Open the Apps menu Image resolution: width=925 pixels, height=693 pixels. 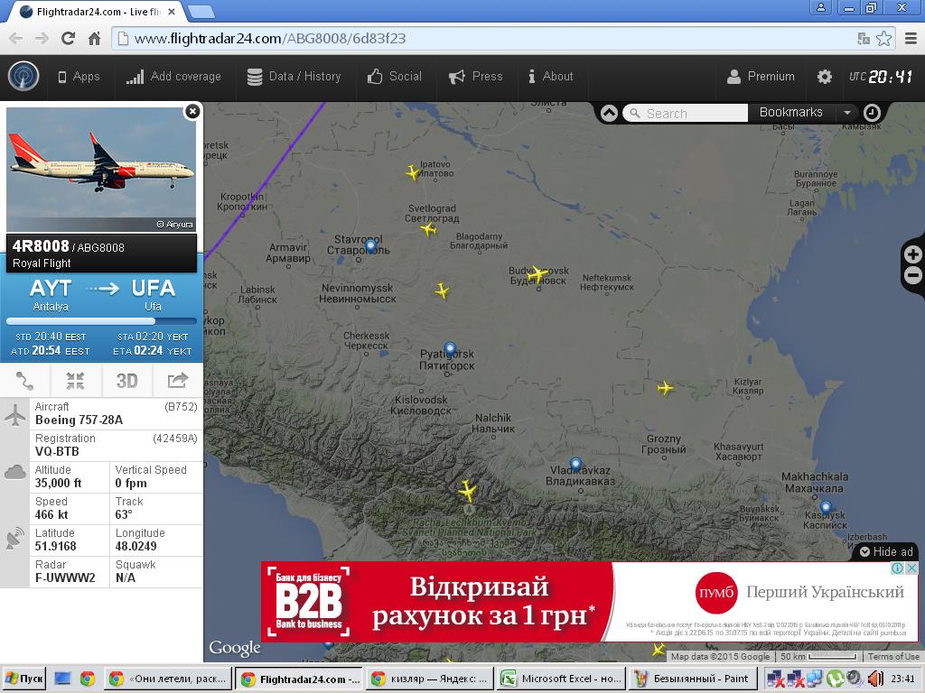pyautogui.click(x=79, y=77)
